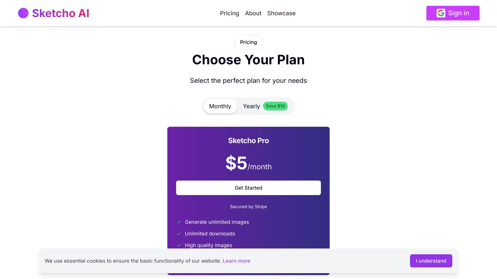
Task: Open the Learn more cookie link
Action: [236, 261]
